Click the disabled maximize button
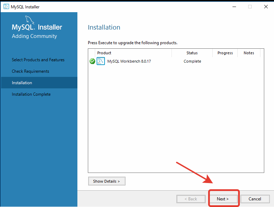This screenshot has height=207, width=274. click(250, 7)
